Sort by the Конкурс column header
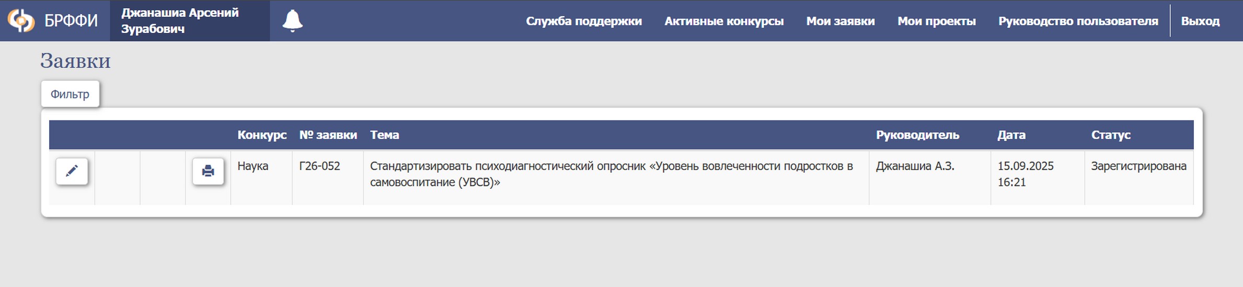The height and width of the screenshot is (287, 1243). (262, 135)
